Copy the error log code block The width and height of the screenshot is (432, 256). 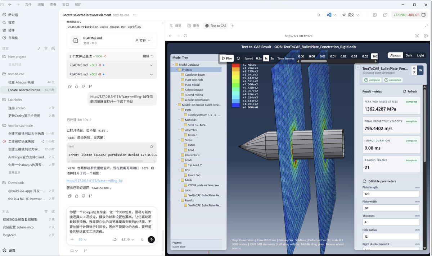click(152, 146)
